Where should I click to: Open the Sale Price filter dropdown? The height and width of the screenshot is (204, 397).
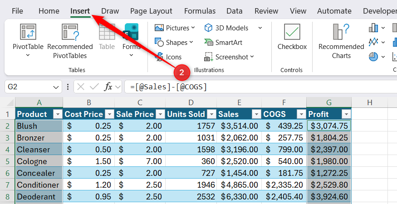pyautogui.click(x=160, y=114)
